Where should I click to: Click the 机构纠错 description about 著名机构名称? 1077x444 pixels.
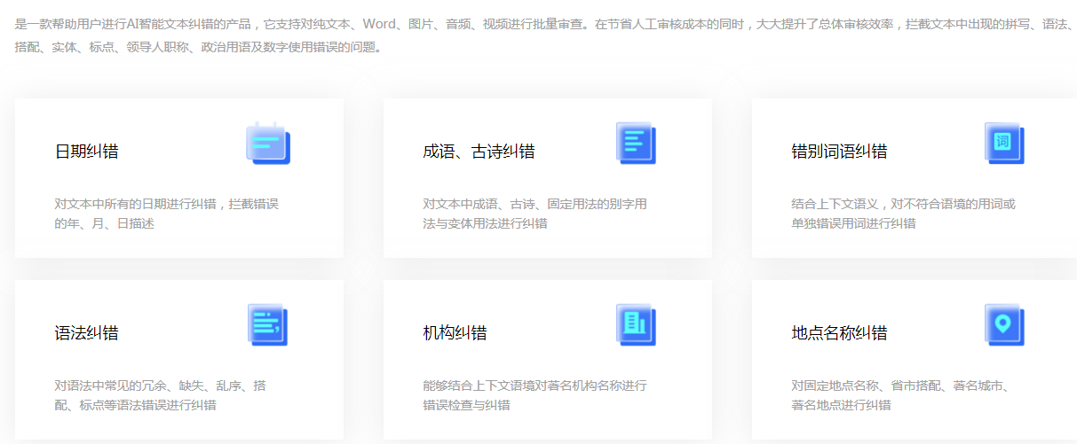point(535,395)
